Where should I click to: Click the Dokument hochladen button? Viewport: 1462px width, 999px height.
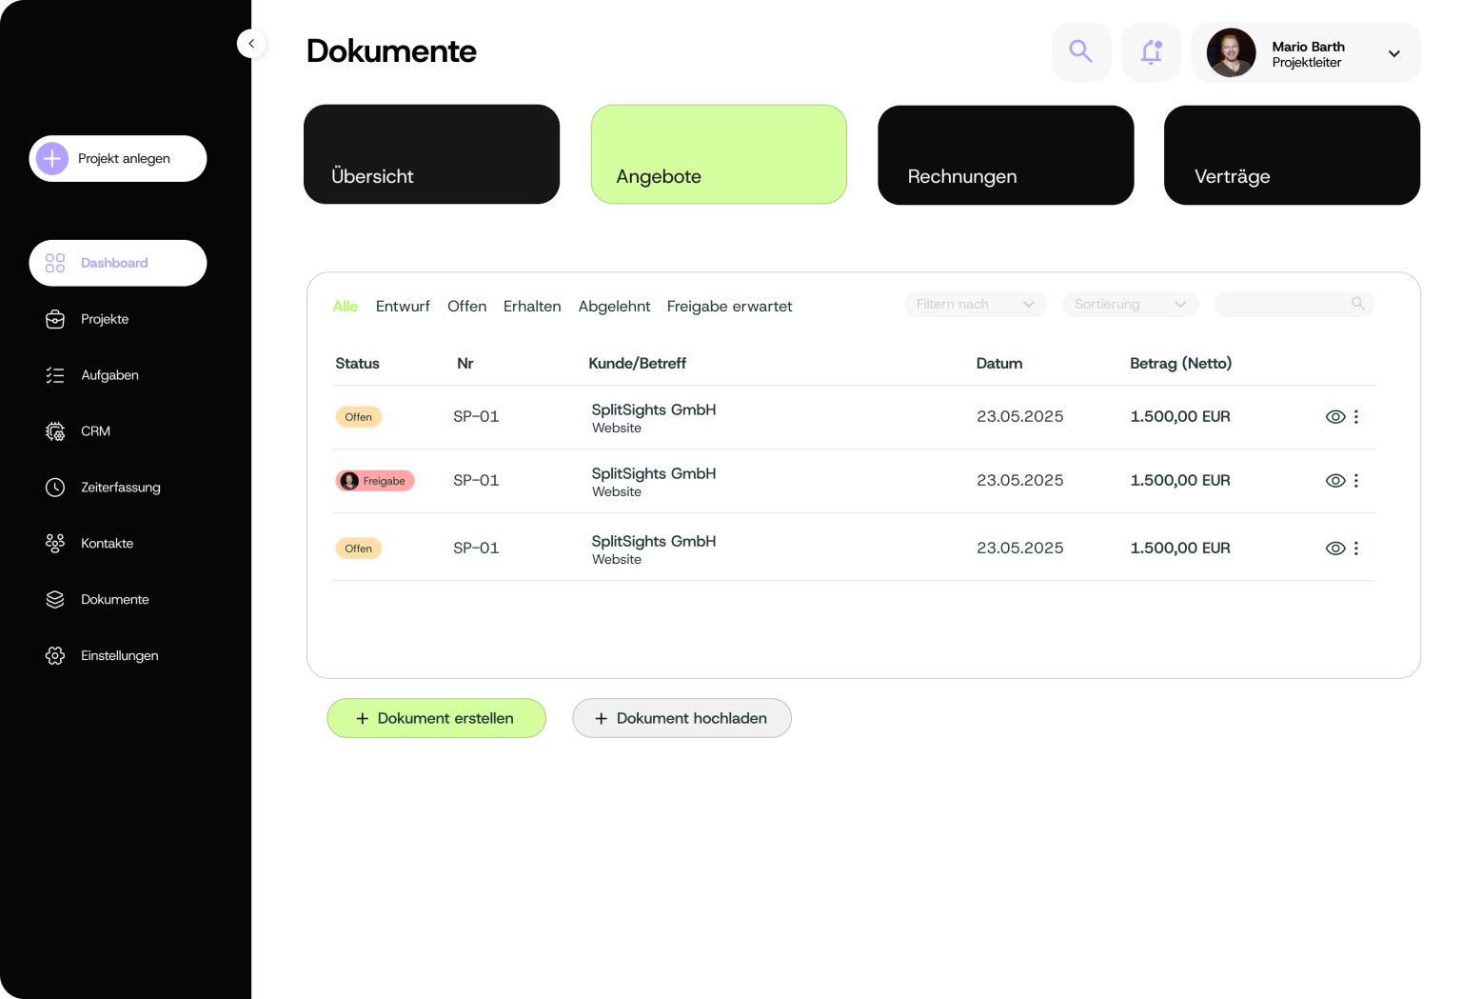tap(682, 718)
